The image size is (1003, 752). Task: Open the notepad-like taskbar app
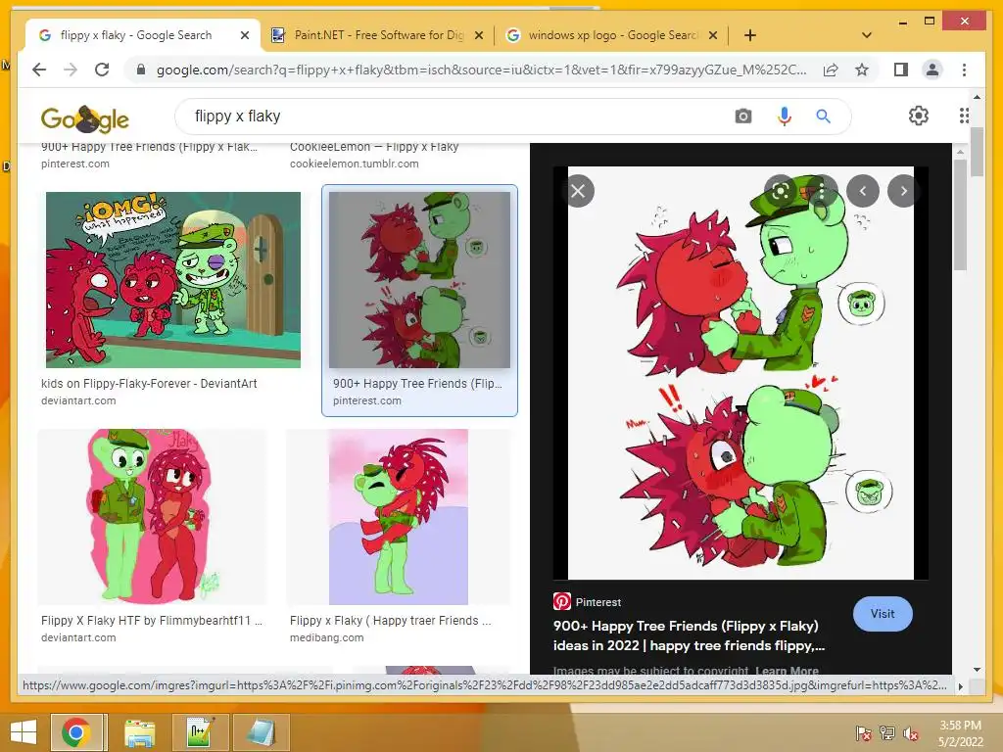[263, 732]
